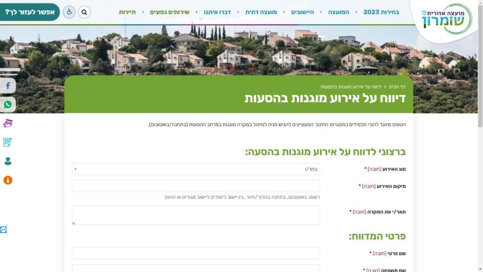Click the WhatsApp sidebar icon

click(8, 105)
